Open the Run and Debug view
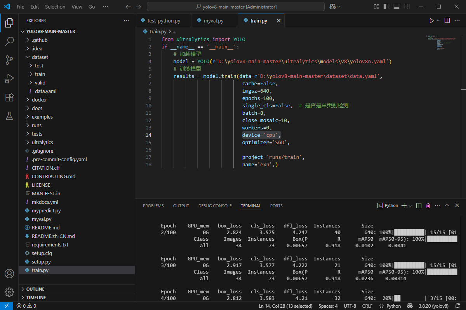Screen dimensions: 466x310 click(x=9, y=79)
